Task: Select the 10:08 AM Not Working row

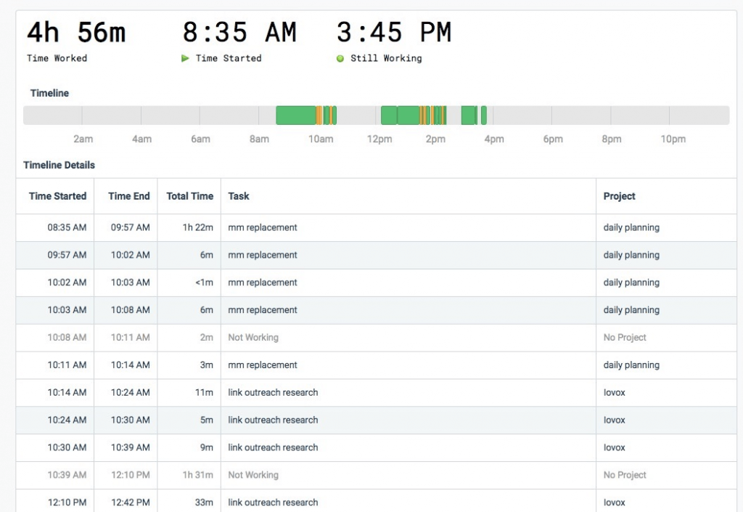Action: click(x=377, y=338)
